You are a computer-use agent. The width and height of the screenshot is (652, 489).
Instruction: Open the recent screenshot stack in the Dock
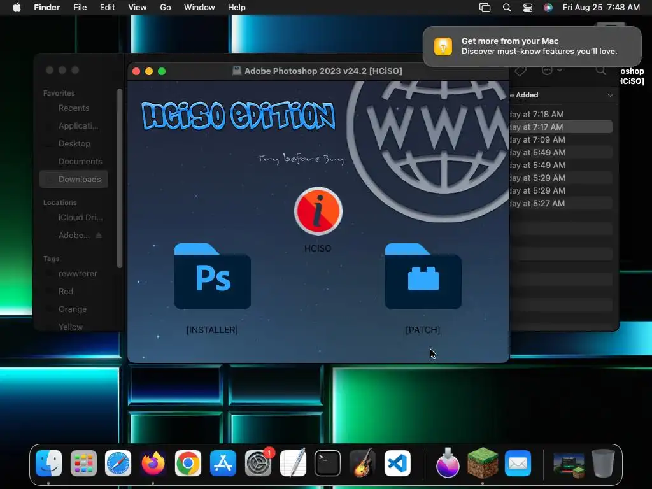coord(569,464)
